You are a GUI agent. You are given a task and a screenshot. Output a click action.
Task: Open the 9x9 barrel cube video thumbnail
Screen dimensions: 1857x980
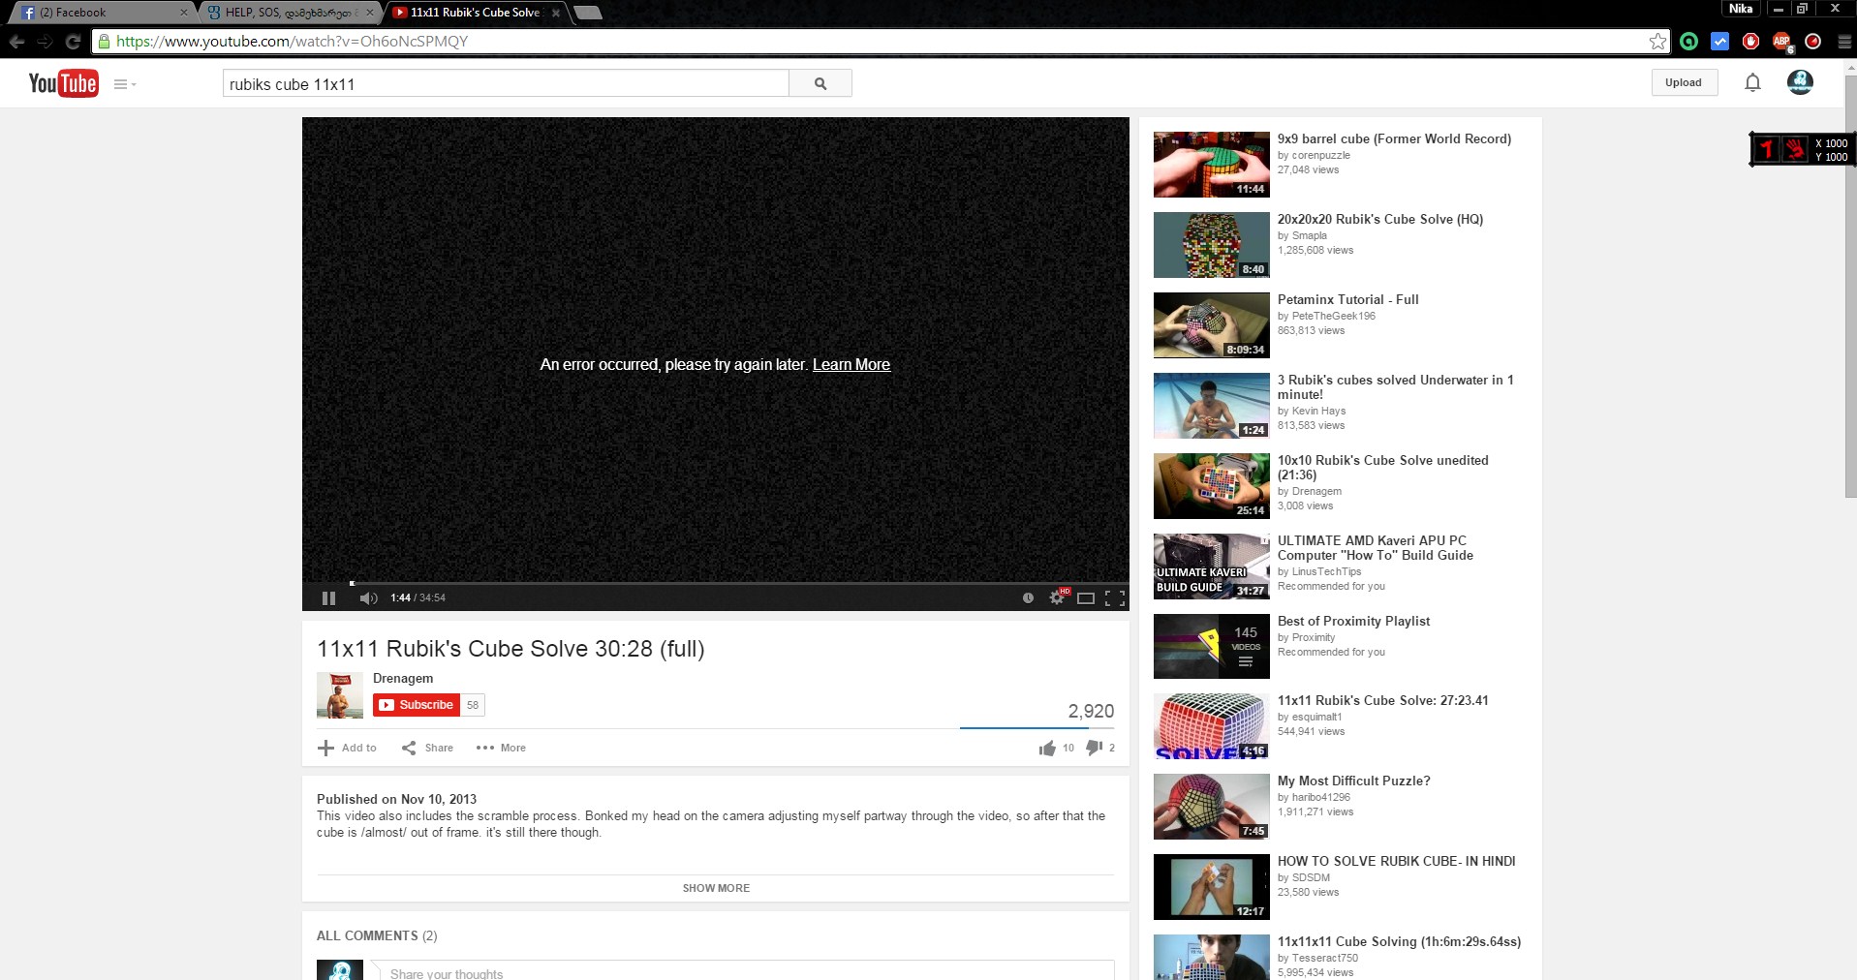(x=1211, y=165)
